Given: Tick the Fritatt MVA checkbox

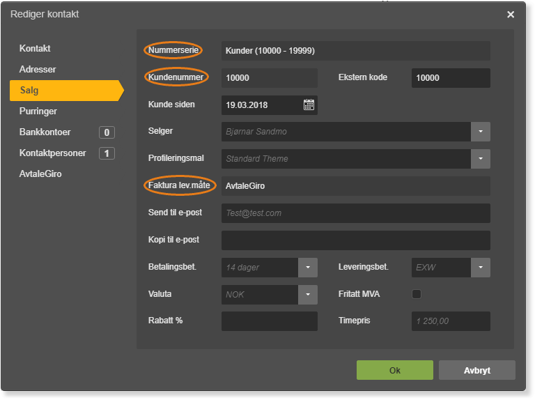Looking at the screenshot, I should tap(417, 294).
